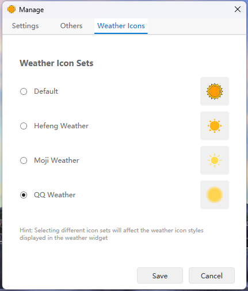Select the Hefeng Weather radio button
The width and height of the screenshot is (248, 291).
tap(24, 126)
